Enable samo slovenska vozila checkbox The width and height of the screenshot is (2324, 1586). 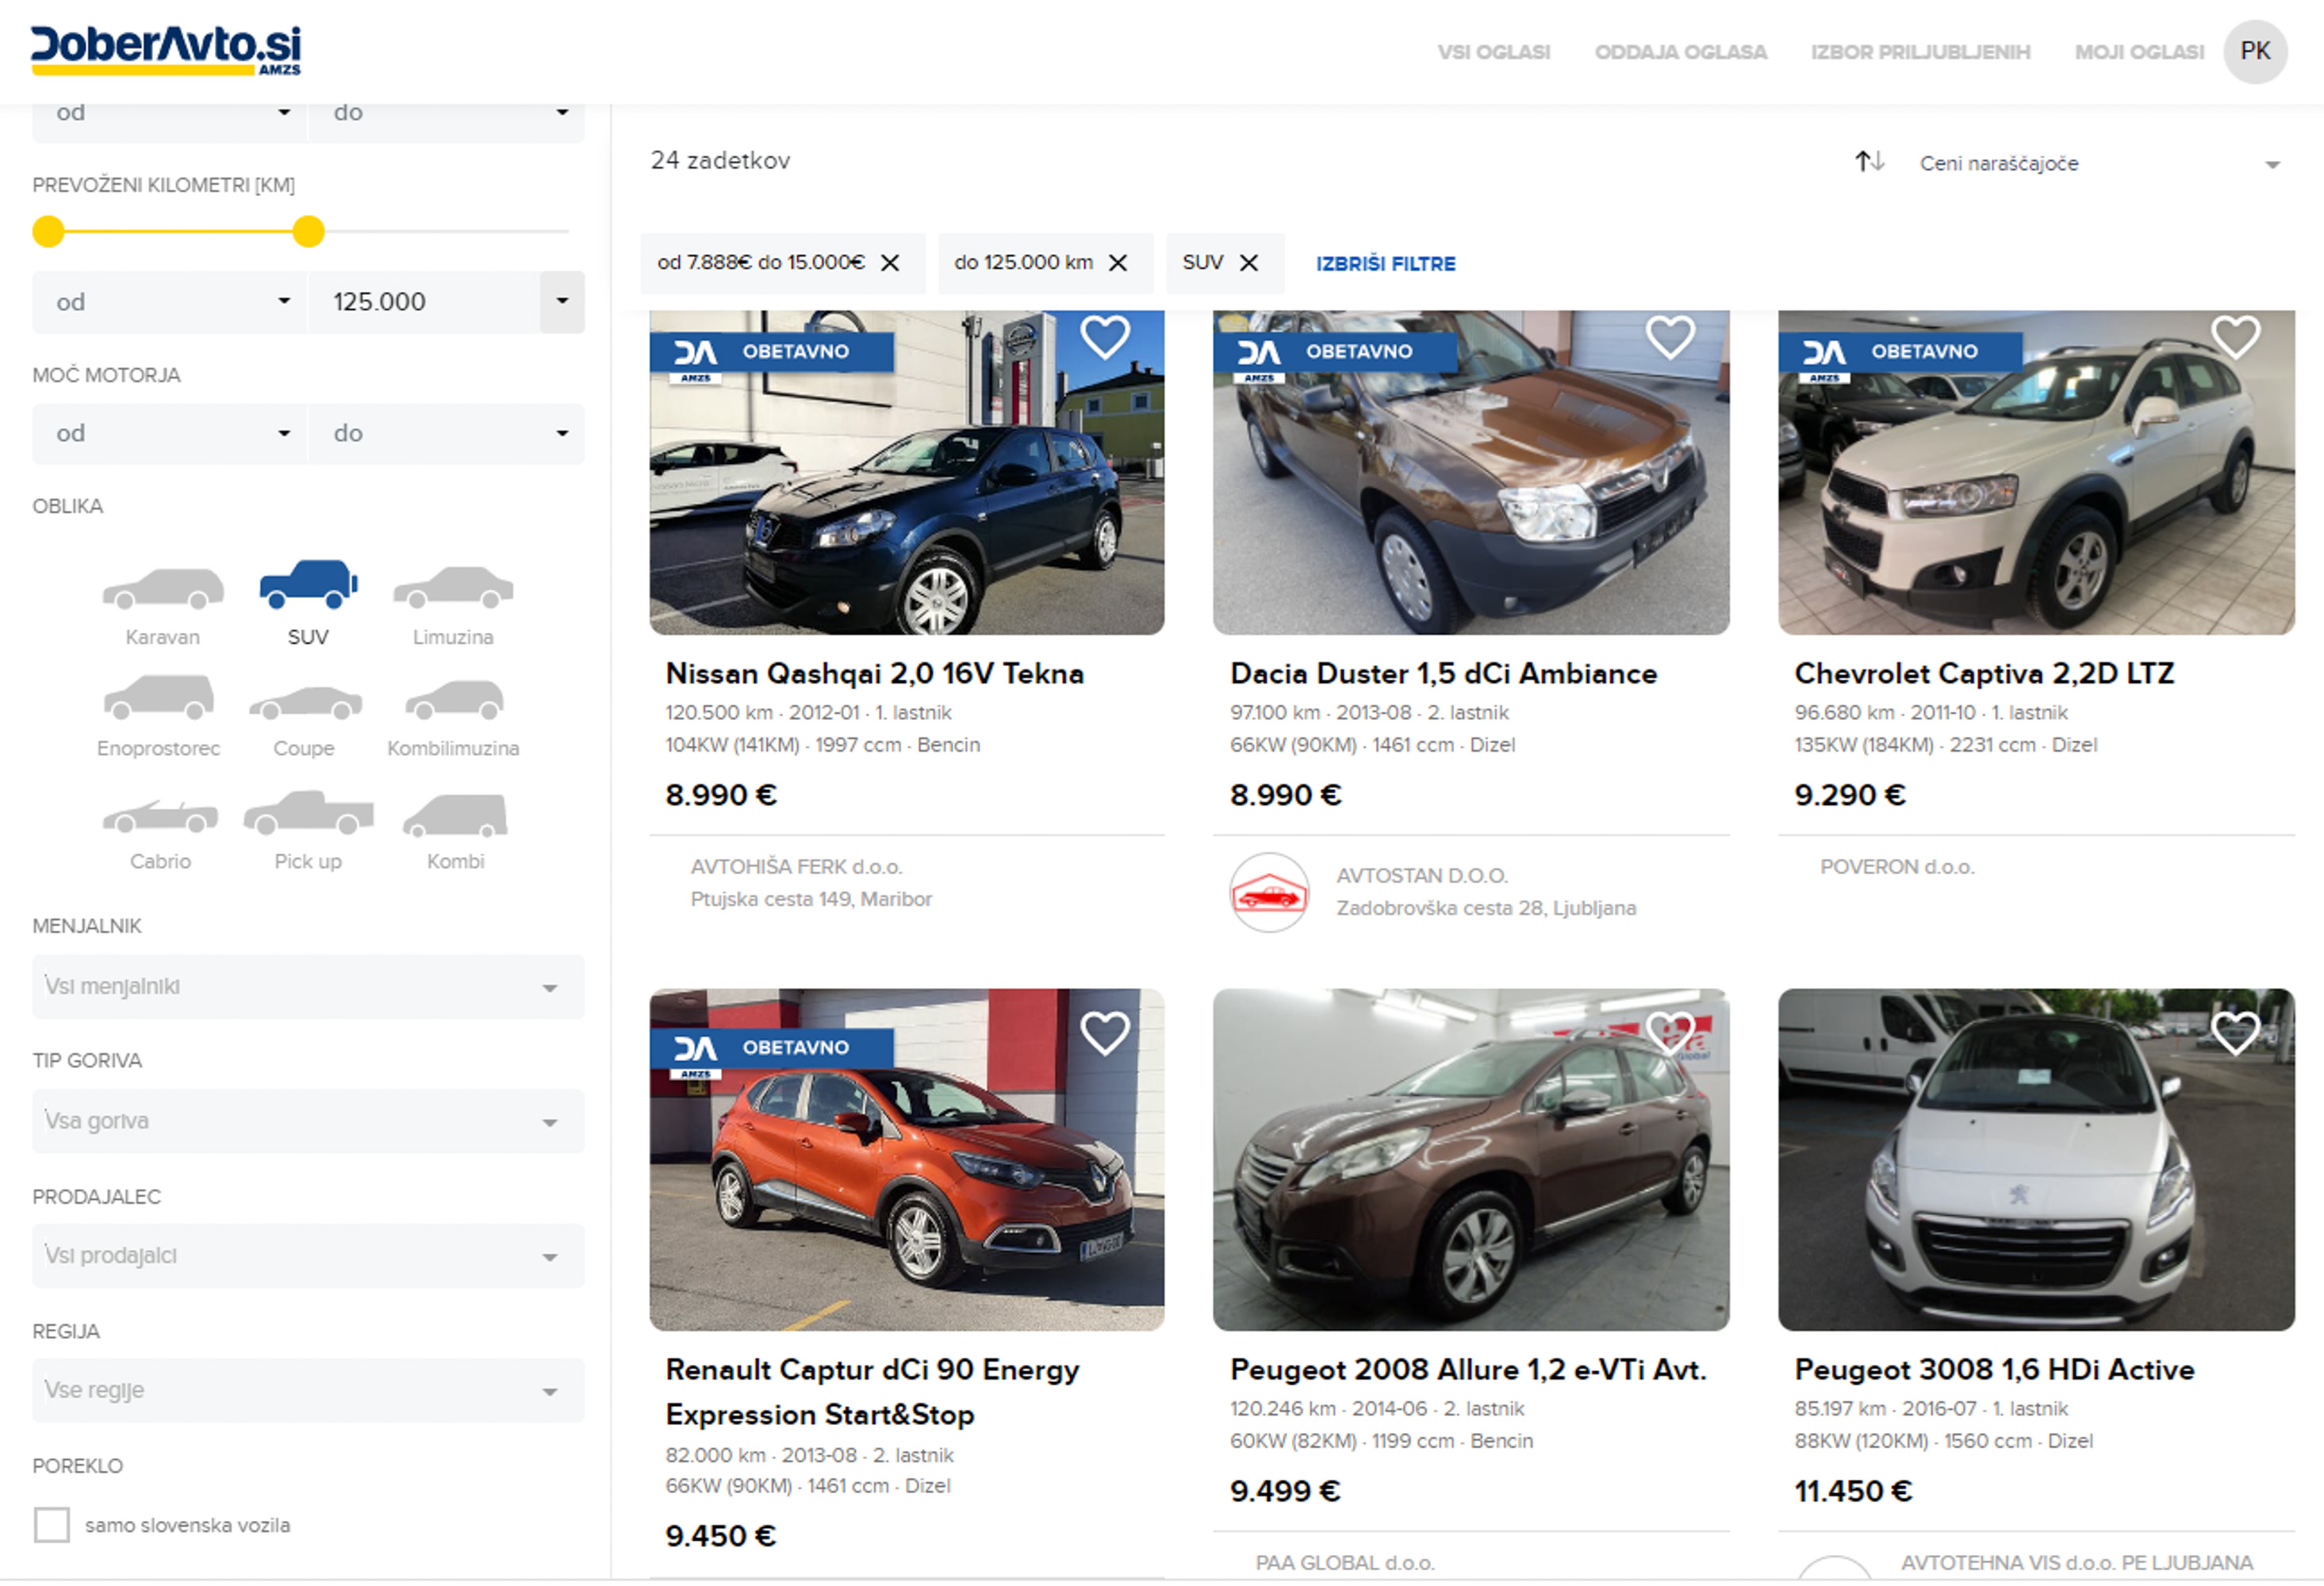click(52, 1525)
